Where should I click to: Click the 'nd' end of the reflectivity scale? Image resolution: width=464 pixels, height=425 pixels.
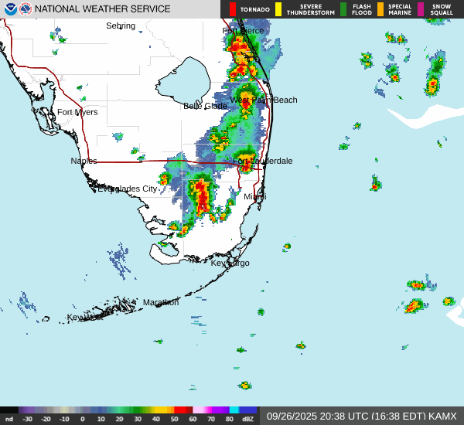tap(9, 418)
